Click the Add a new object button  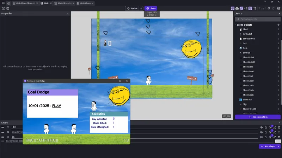coord(258,117)
